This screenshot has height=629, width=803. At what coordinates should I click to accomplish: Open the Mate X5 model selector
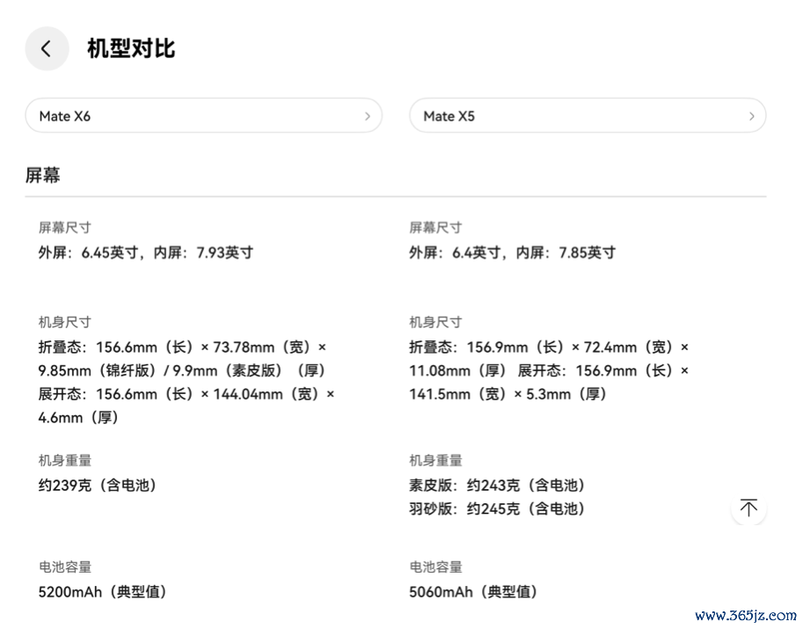[x=588, y=116]
